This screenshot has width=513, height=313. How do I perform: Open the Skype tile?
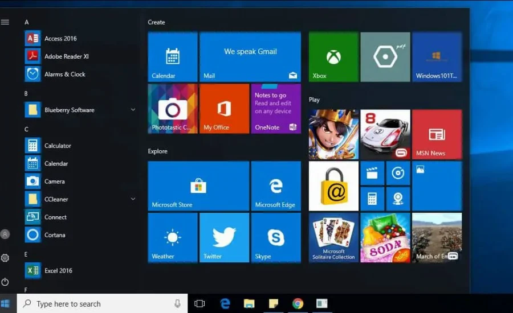pos(276,237)
